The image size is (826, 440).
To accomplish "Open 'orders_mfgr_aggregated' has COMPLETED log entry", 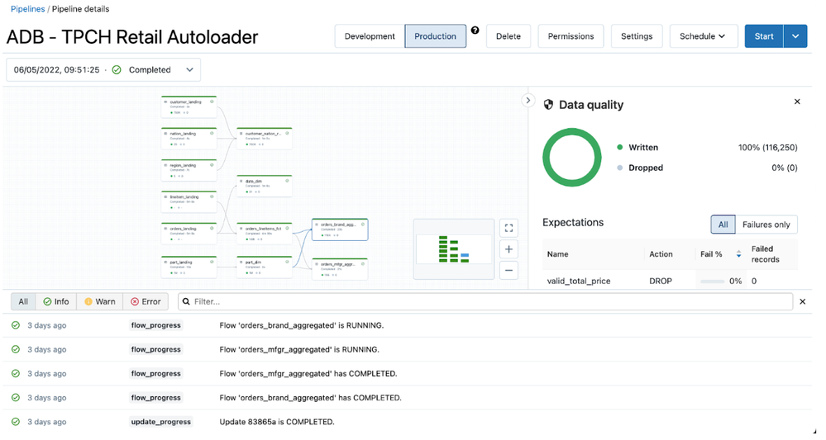I will tap(407, 374).
